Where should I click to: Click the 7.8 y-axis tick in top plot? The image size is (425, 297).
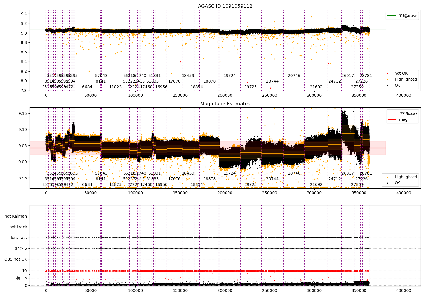pyautogui.click(x=24, y=91)
